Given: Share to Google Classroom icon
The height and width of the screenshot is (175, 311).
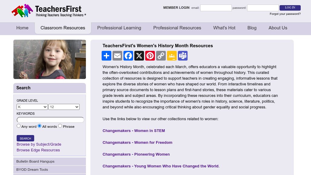Looking at the screenshot, I should 172,56.
